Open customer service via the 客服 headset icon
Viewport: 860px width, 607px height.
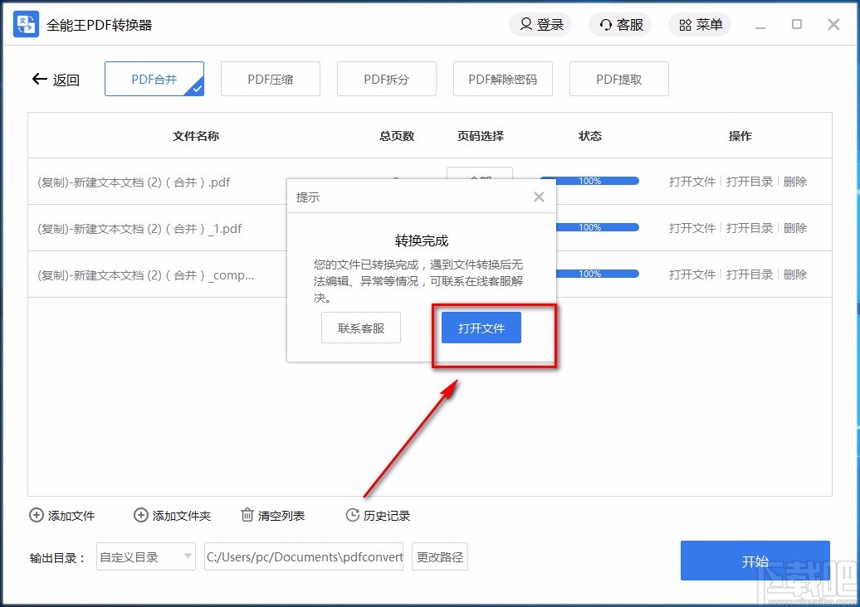[605, 24]
